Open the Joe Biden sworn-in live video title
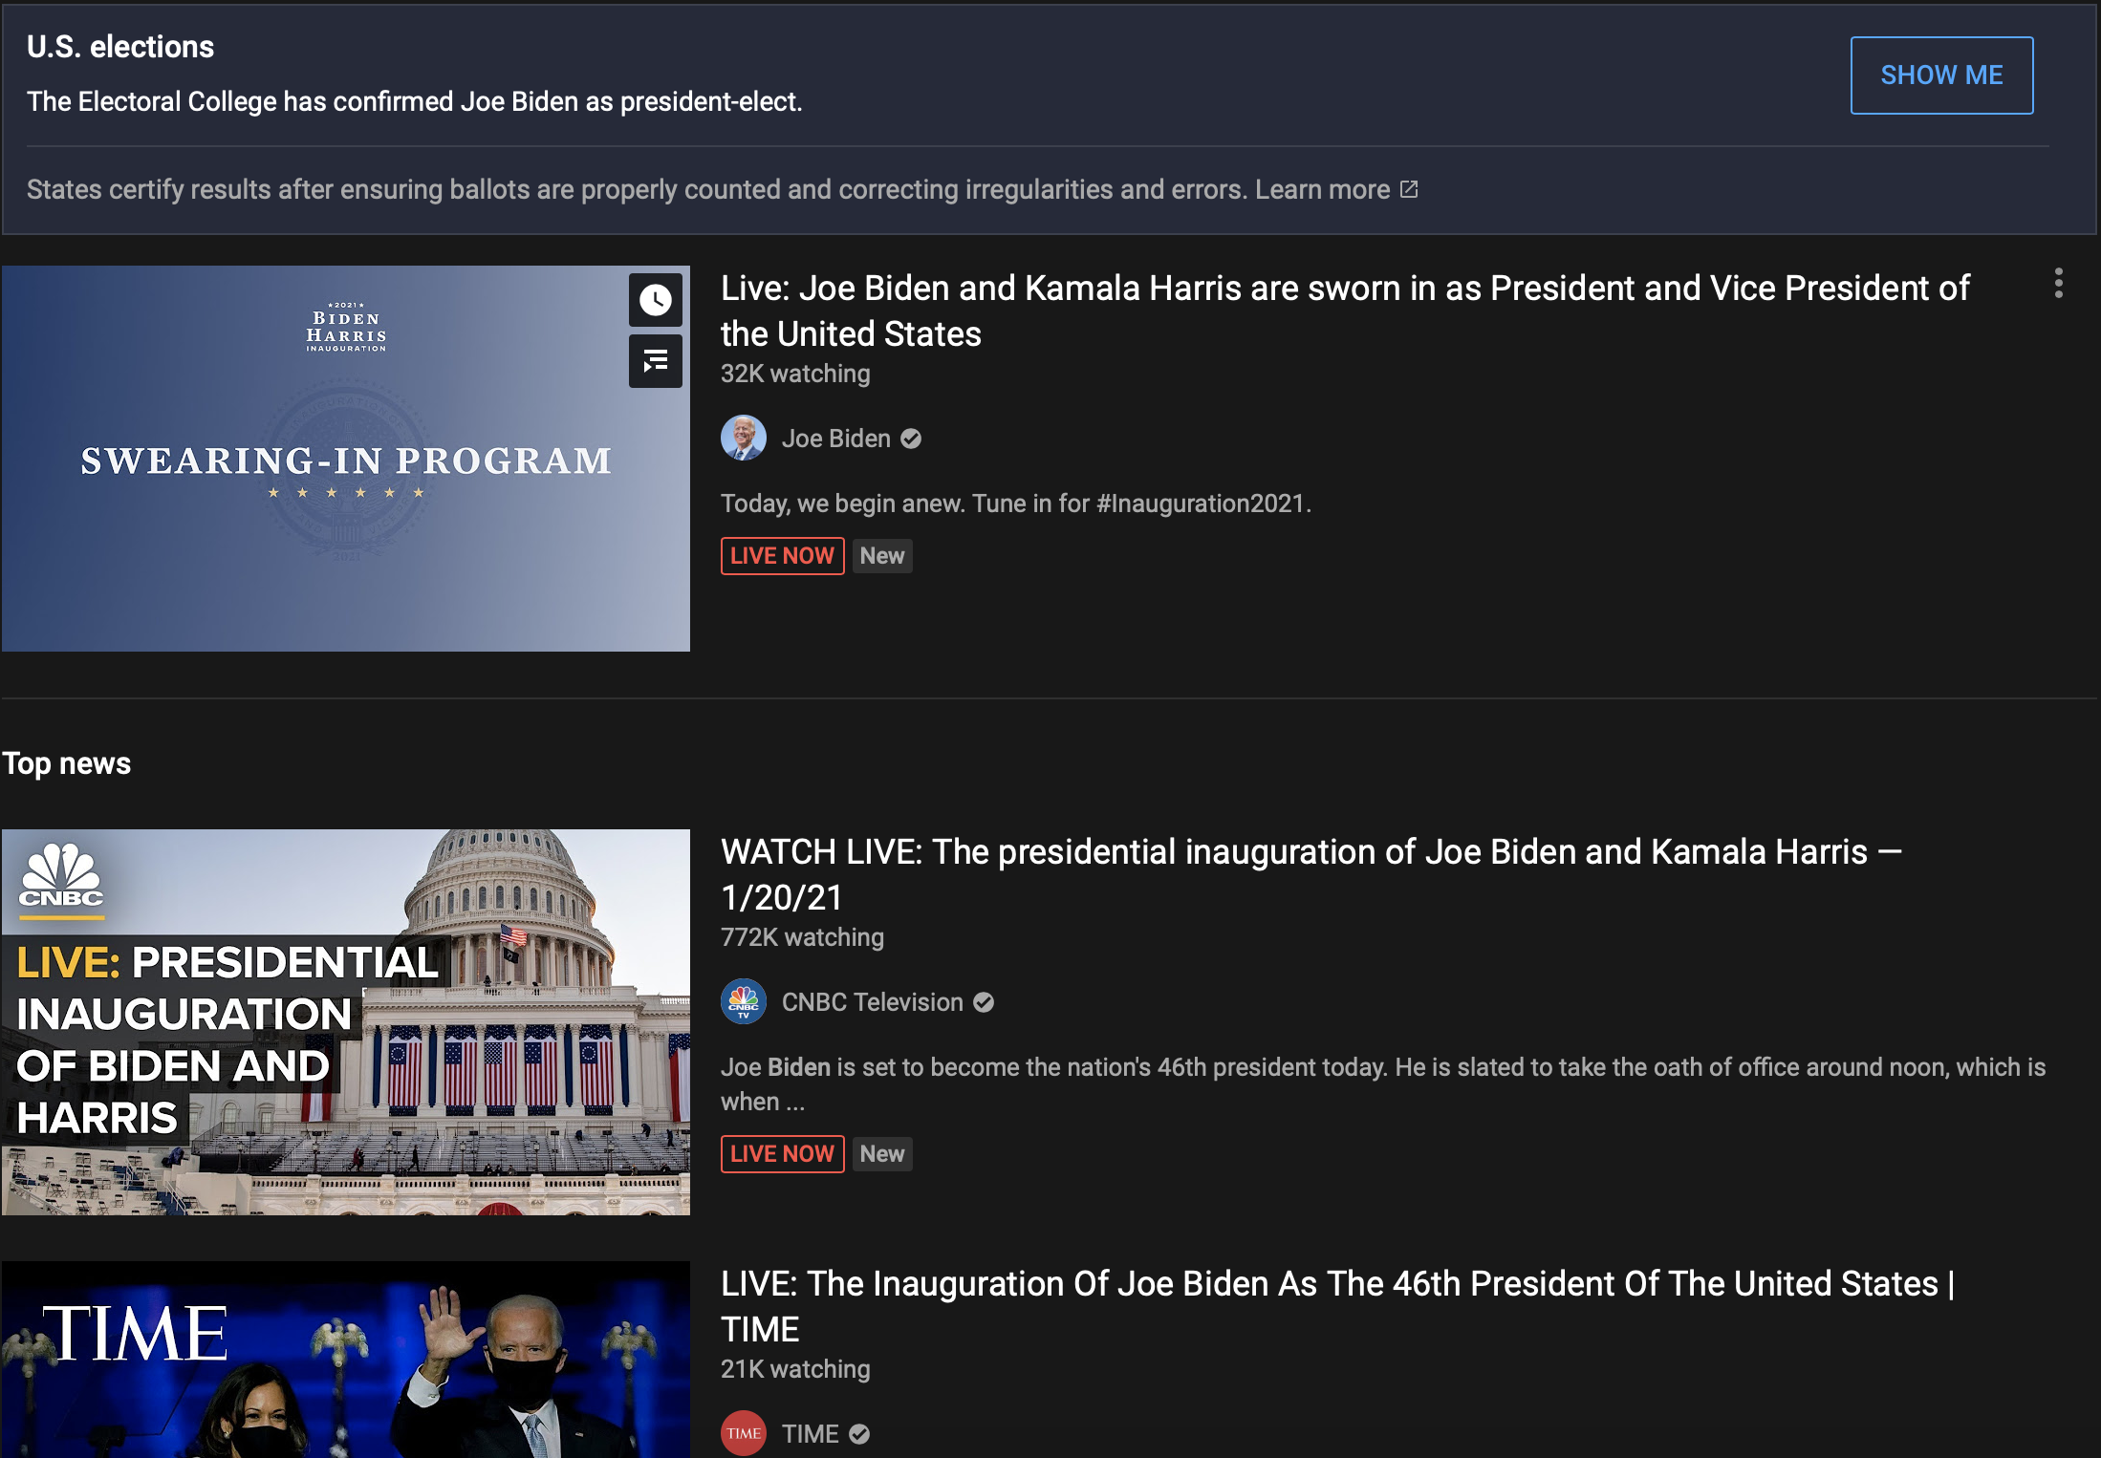Image resolution: width=2101 pixels, height=1458 pixels. 1345,311
